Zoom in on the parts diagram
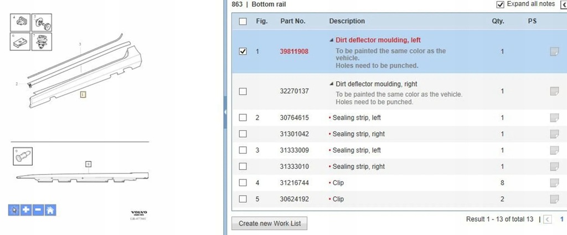This screenshot has height=235, width=567. click(x=26, y=210)
